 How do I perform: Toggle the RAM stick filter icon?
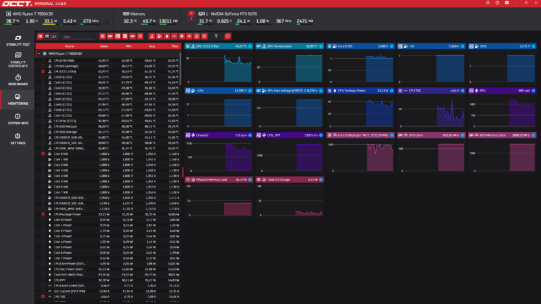132,36
